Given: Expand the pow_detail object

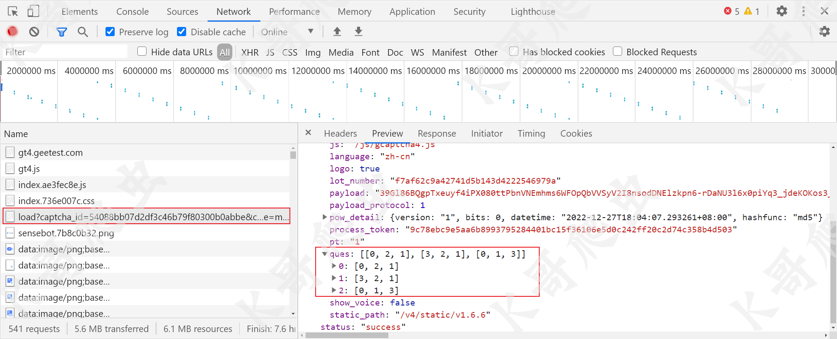Looking at the screenshot, I should point(324,217).
